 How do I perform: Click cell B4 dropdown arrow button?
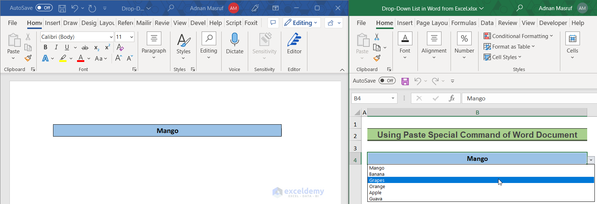coord(591,160)
